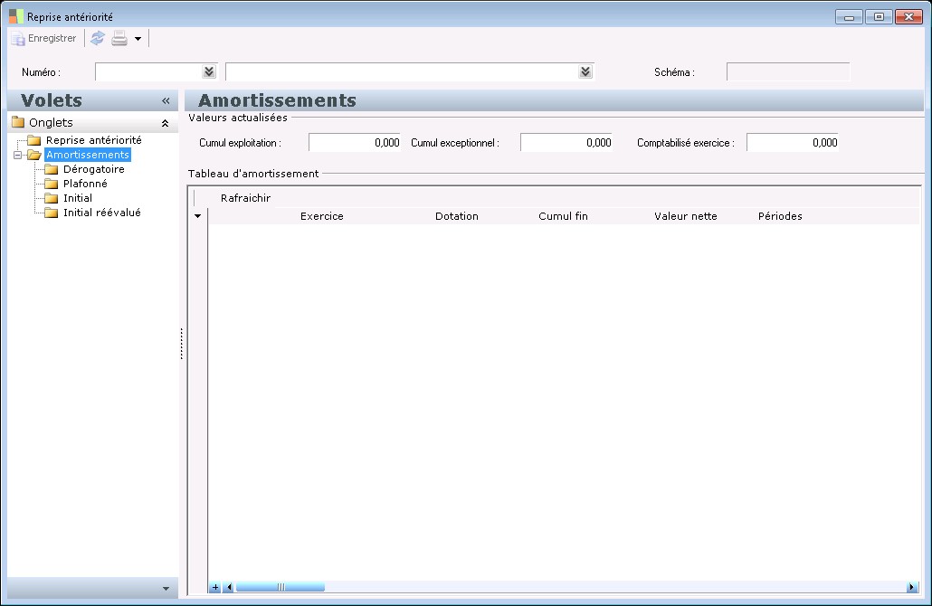Maximize the Reprise antériorité window

[879, 16]
